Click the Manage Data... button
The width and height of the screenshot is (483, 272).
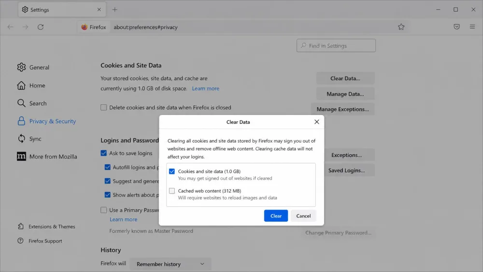click(x=345, y=94)
